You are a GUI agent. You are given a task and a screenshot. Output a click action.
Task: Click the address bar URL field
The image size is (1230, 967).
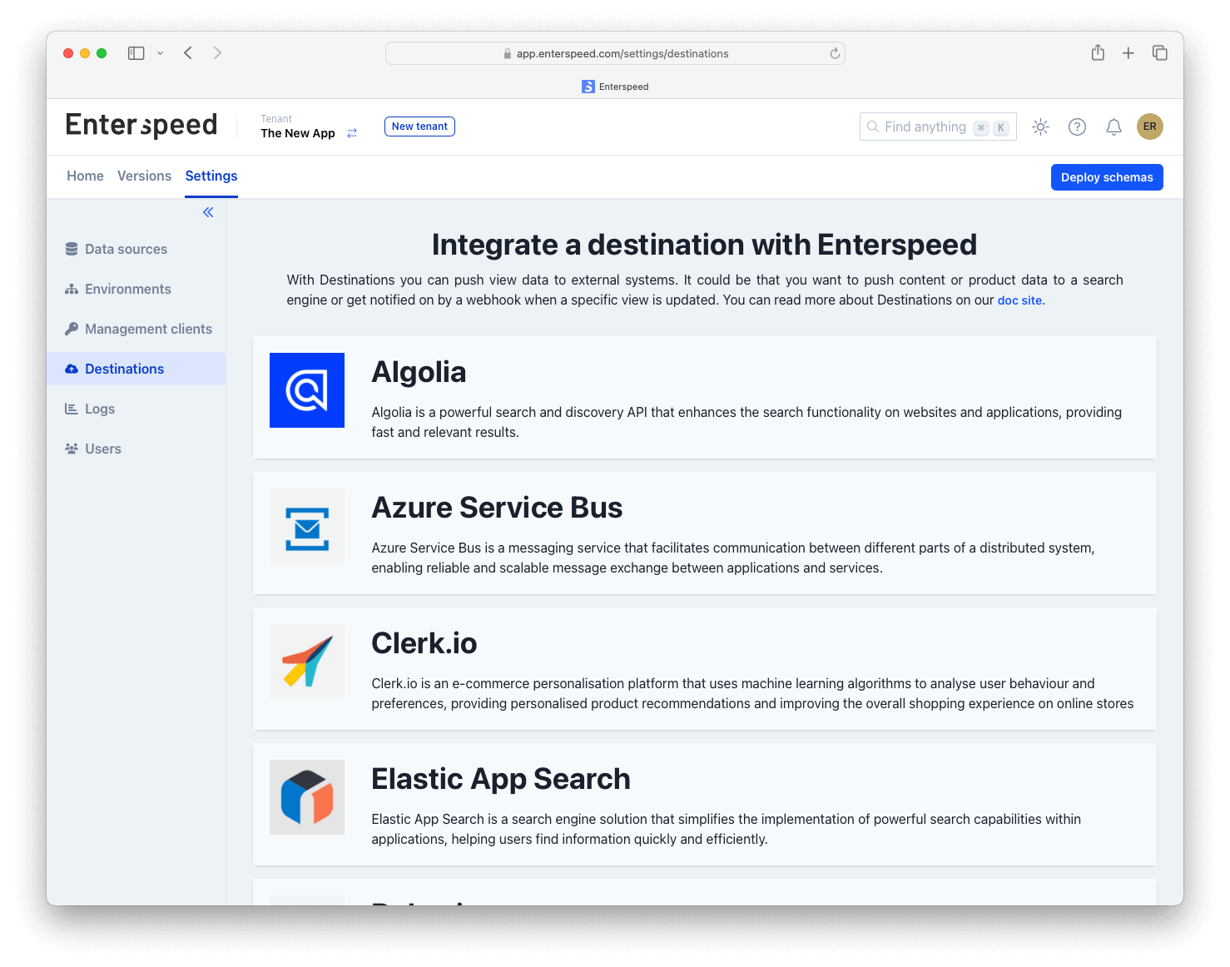615,53
